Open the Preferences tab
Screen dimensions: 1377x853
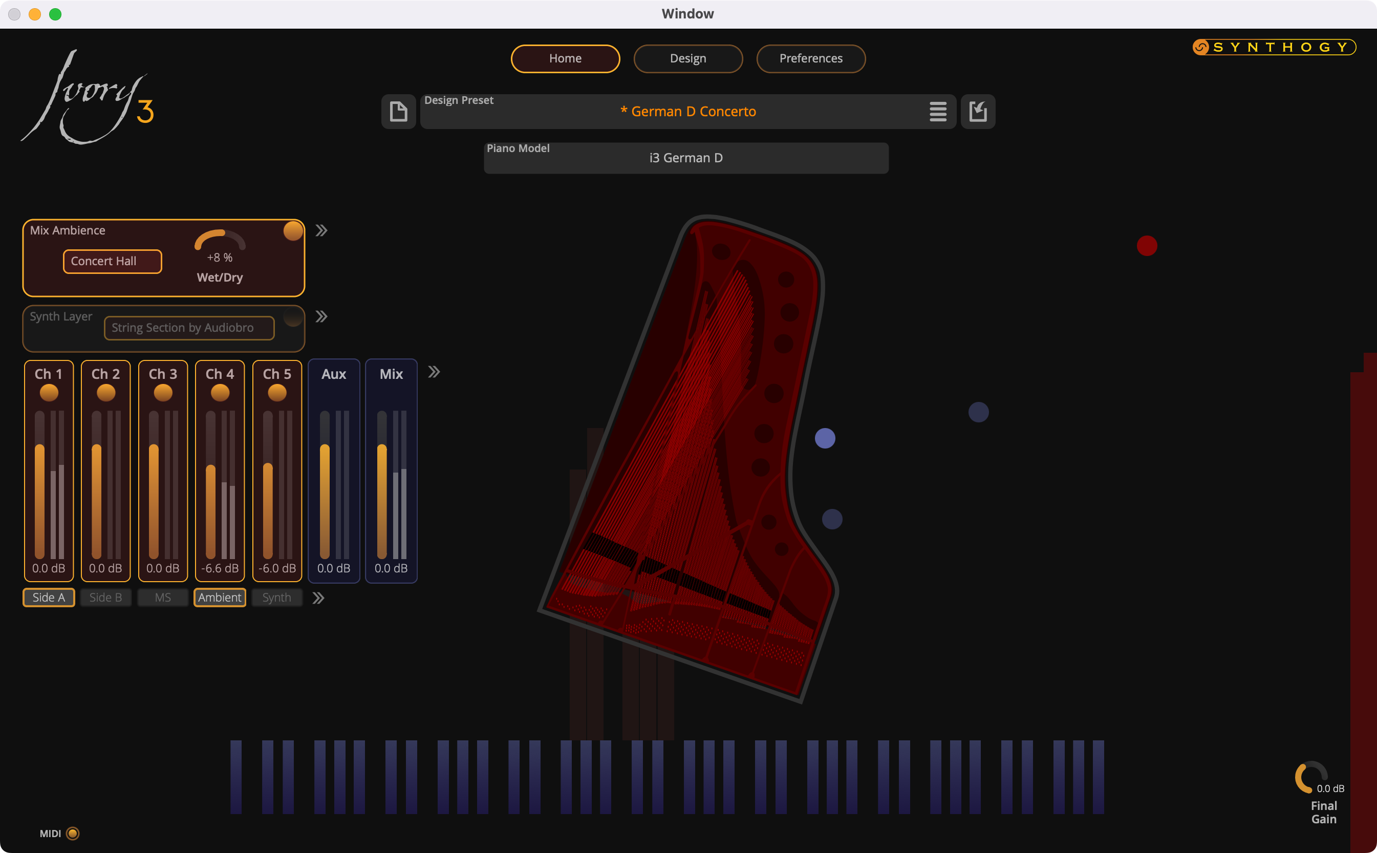[x=811, y=59]
